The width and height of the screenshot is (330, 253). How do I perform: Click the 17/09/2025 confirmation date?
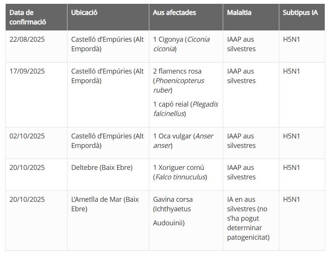pos(27,71)
